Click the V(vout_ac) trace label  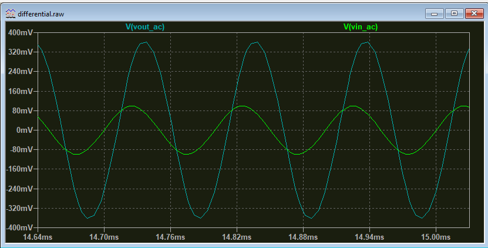click(x=144, y=26)
